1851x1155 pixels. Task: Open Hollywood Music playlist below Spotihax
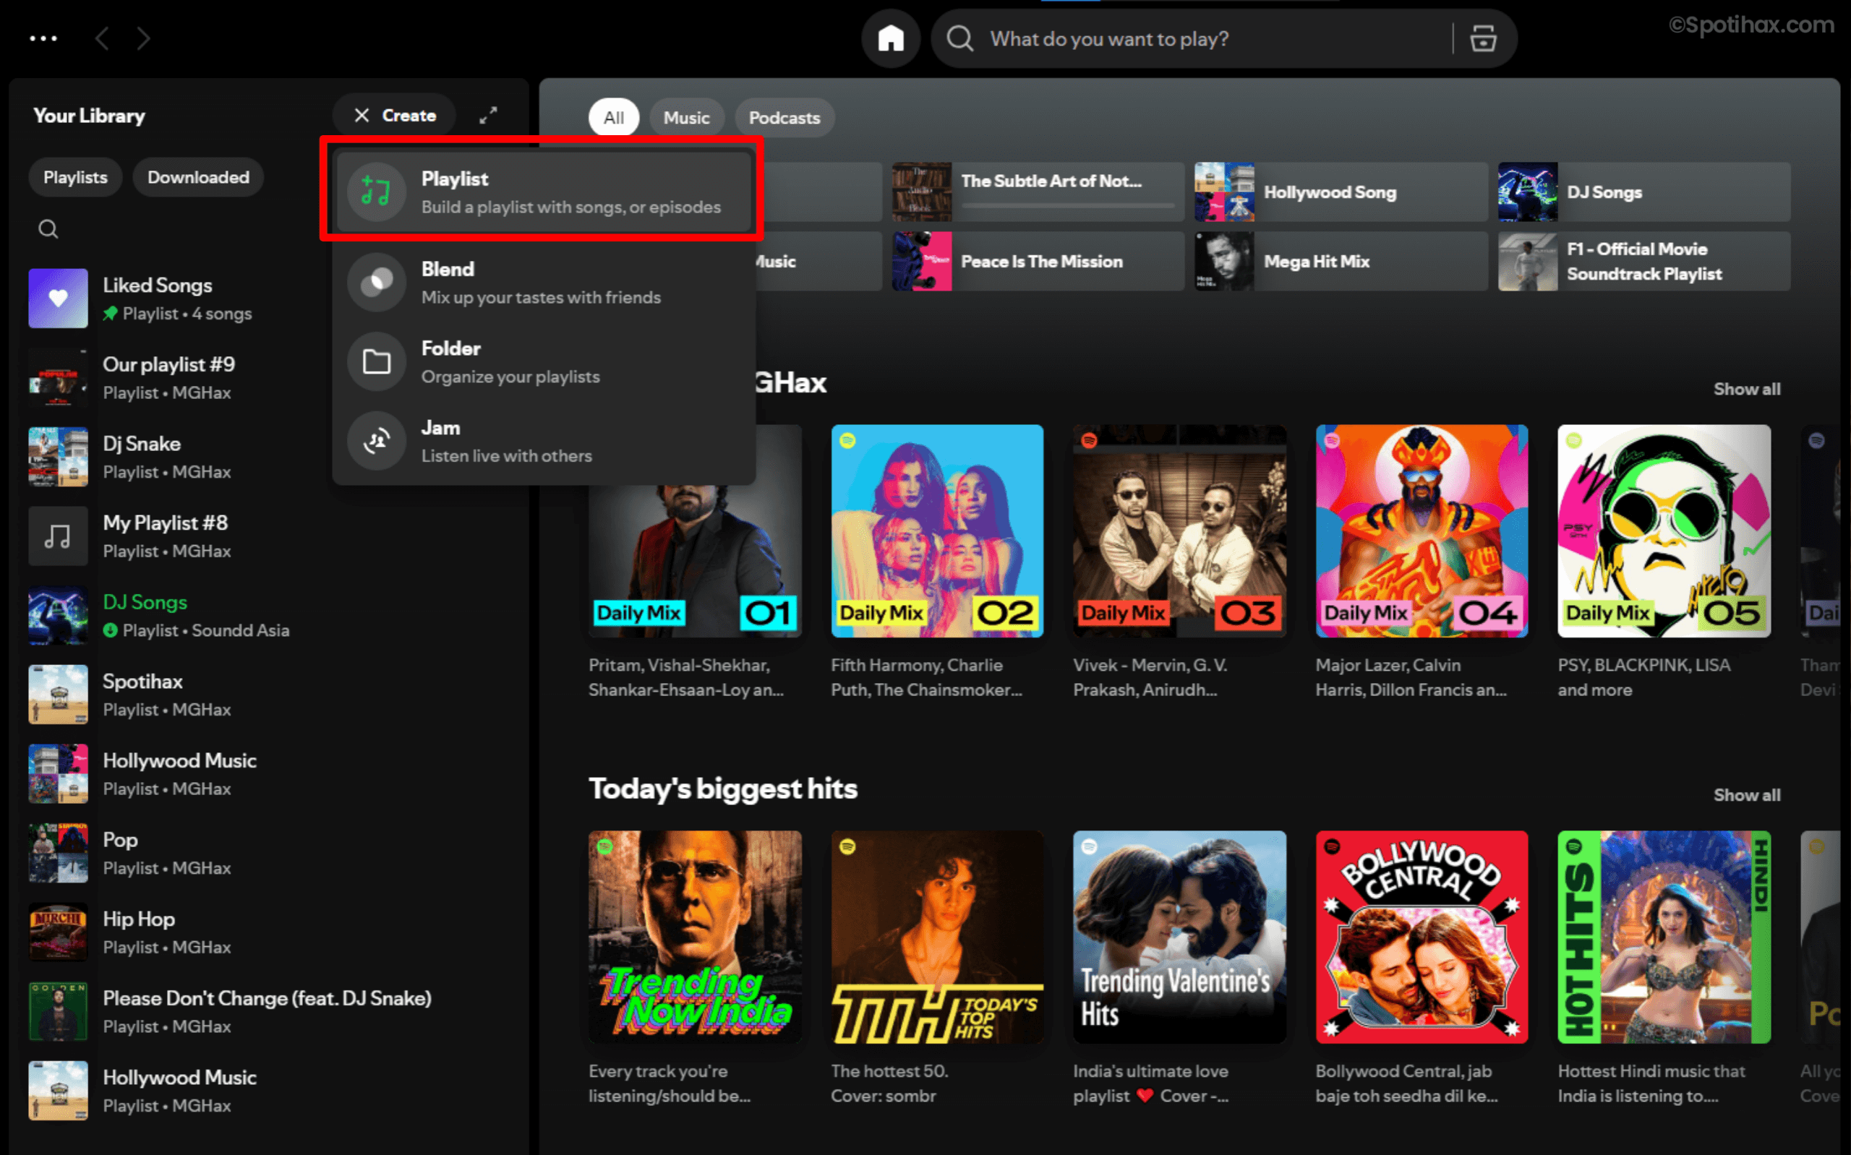tap(268, 774)
